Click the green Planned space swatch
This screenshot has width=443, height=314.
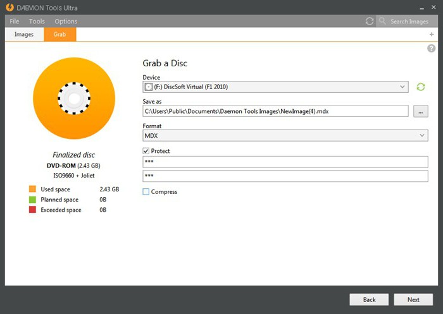(32, 200)
